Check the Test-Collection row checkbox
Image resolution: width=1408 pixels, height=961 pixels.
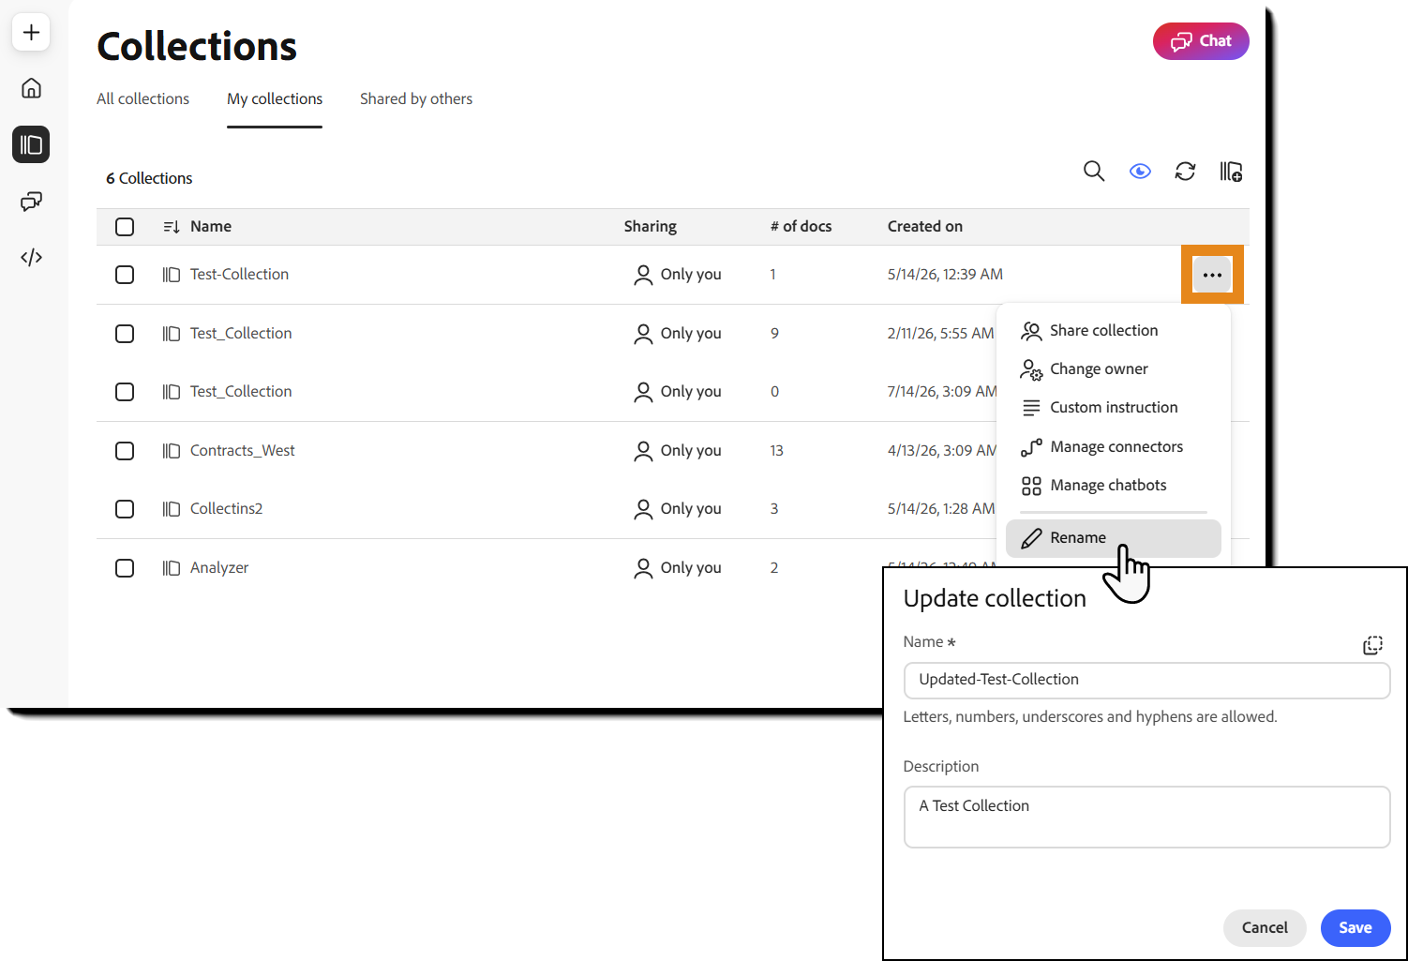[125, 275]
